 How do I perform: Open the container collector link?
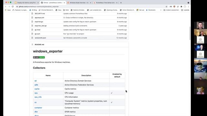tap(38, 108)
